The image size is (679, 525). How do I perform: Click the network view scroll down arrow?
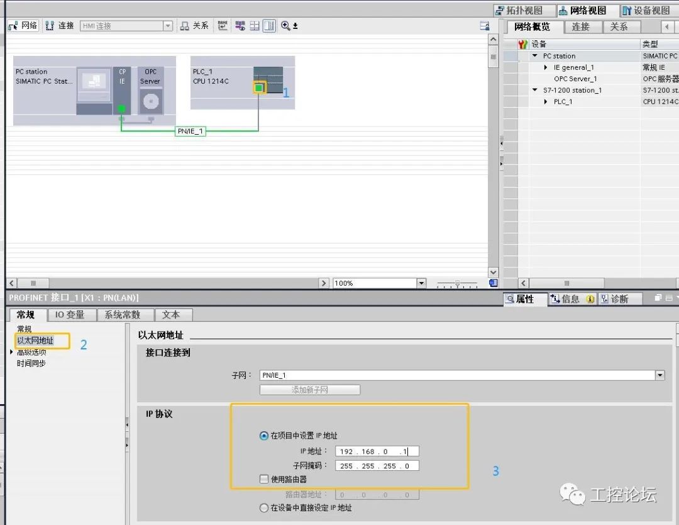pos(493,272)
